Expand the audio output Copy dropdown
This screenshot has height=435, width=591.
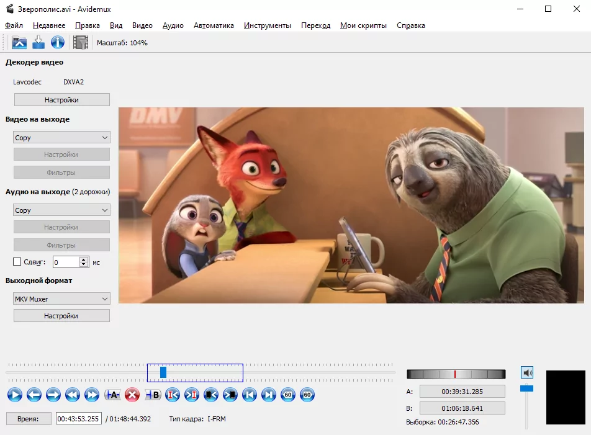pyautogui.click(x=61, y=210)
